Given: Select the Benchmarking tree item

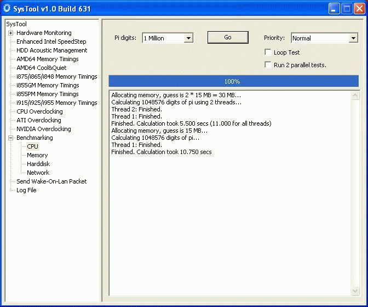Looking at the screenshot, I should [x=34, y=138].
